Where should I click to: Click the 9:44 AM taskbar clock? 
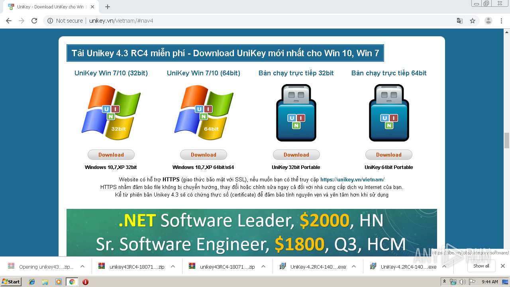tap(490, 282)
